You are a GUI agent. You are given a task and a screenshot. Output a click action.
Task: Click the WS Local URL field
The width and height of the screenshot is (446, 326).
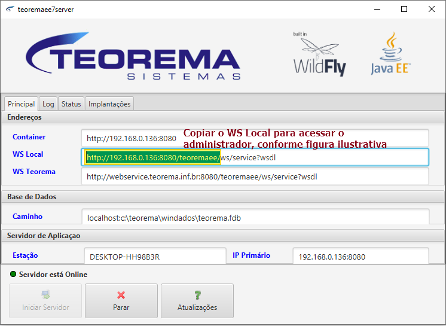[x=255, y=157]
